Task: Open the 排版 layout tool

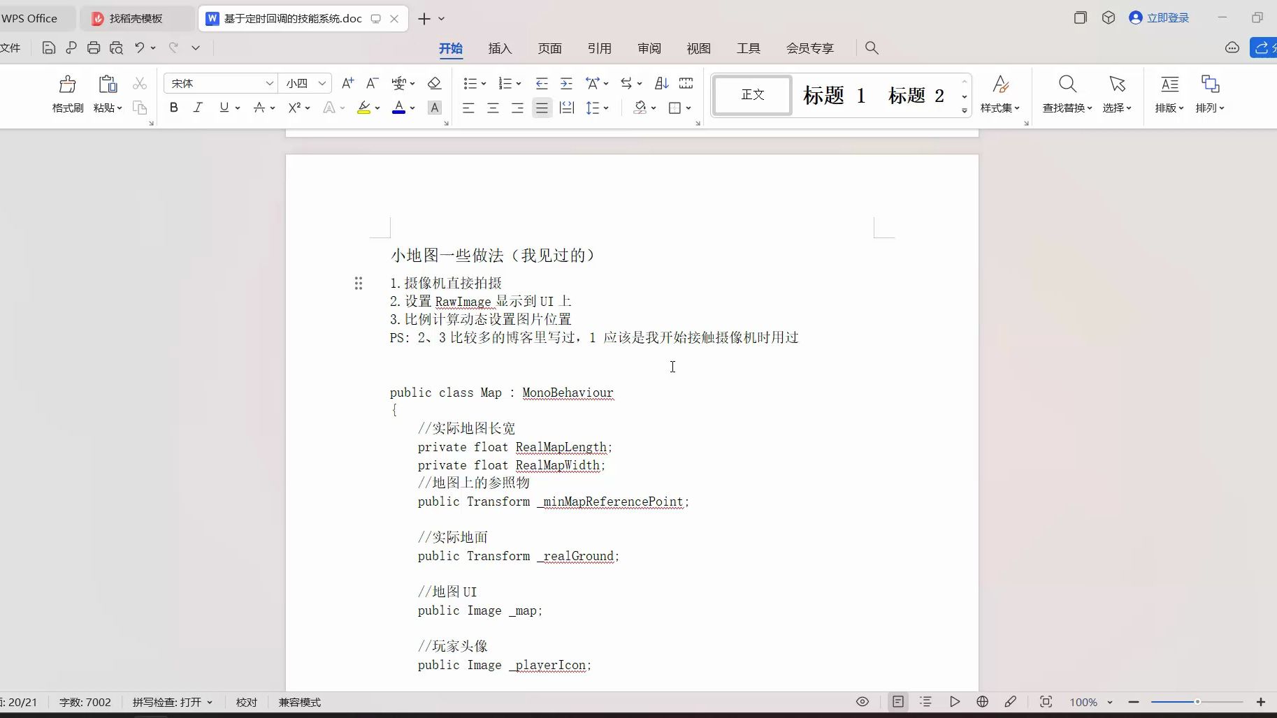Action: pyautogui.click(x=1168, y=94)
